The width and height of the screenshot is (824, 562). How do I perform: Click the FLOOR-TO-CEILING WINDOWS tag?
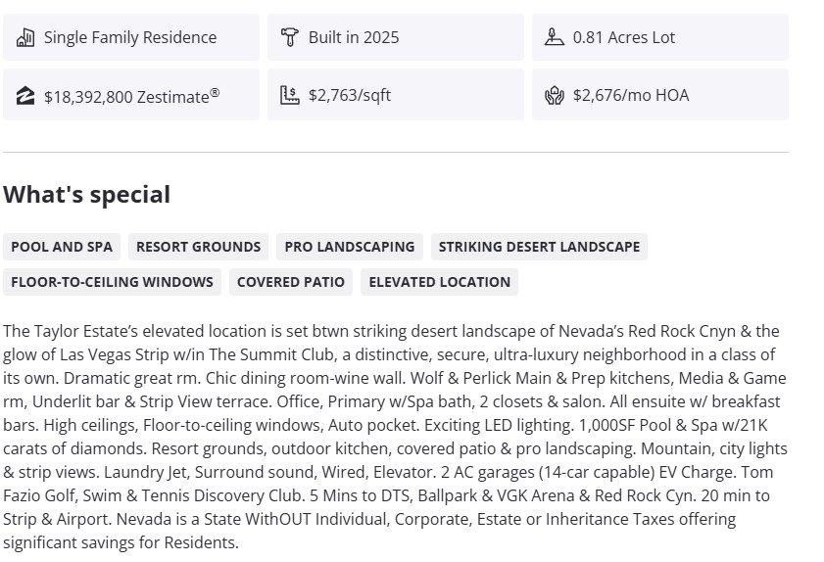pyautogui.click(x=112, y=282)
